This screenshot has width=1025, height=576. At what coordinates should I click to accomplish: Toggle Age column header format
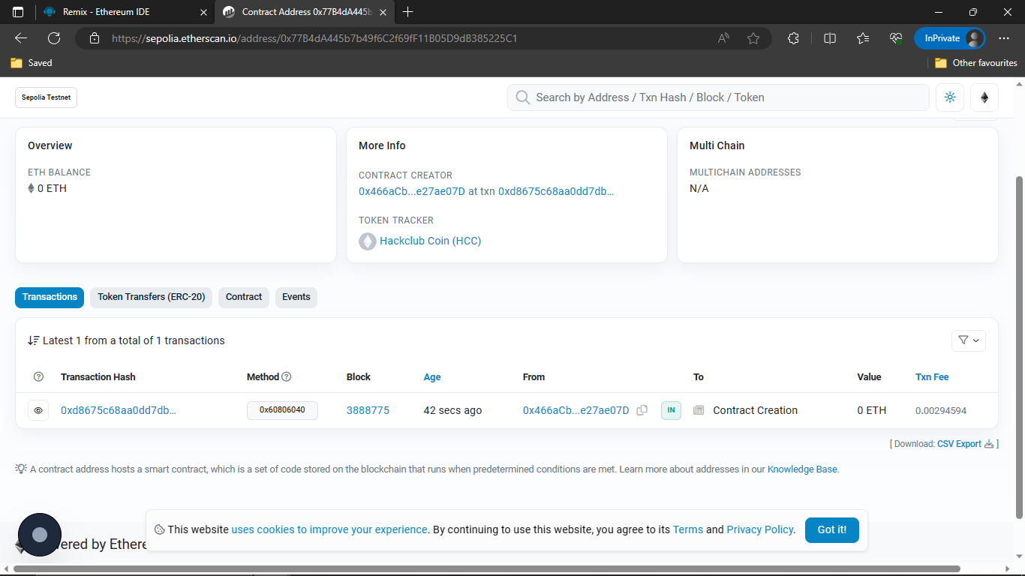point(432,377)
